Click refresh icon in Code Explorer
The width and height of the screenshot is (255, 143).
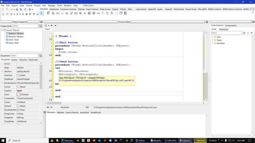click(244, 33)
